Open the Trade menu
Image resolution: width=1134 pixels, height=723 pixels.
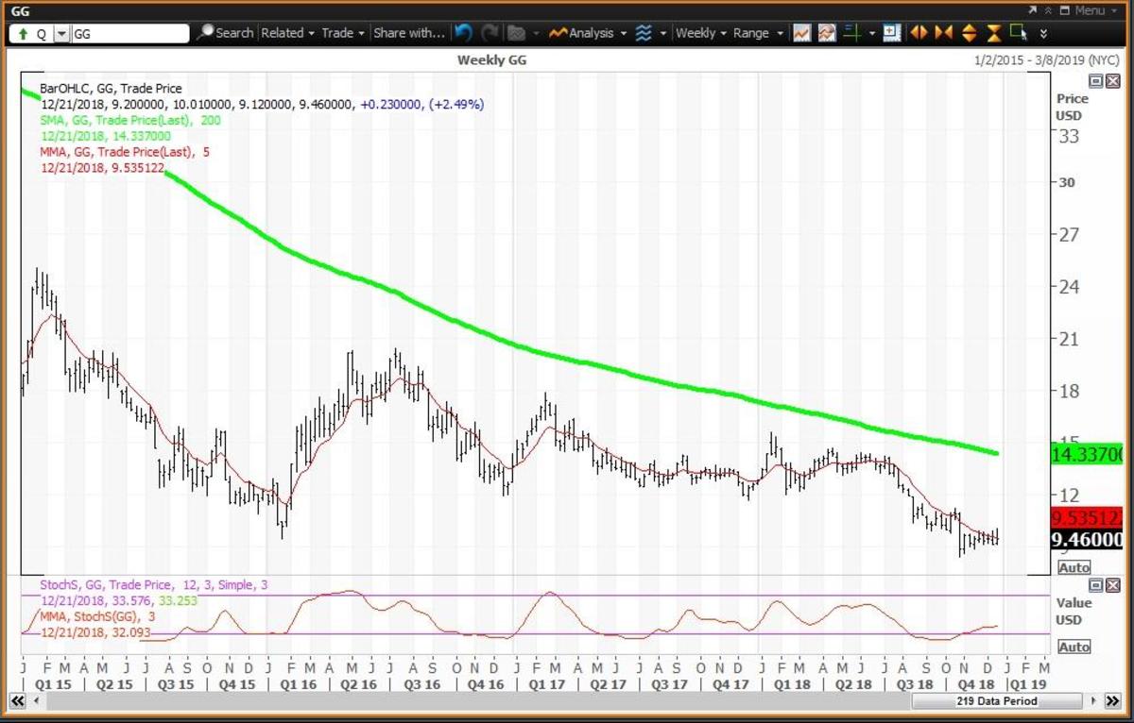point(341,33)
